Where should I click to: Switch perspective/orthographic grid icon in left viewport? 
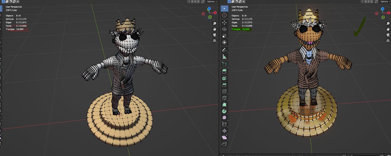(x=215, y=41)
